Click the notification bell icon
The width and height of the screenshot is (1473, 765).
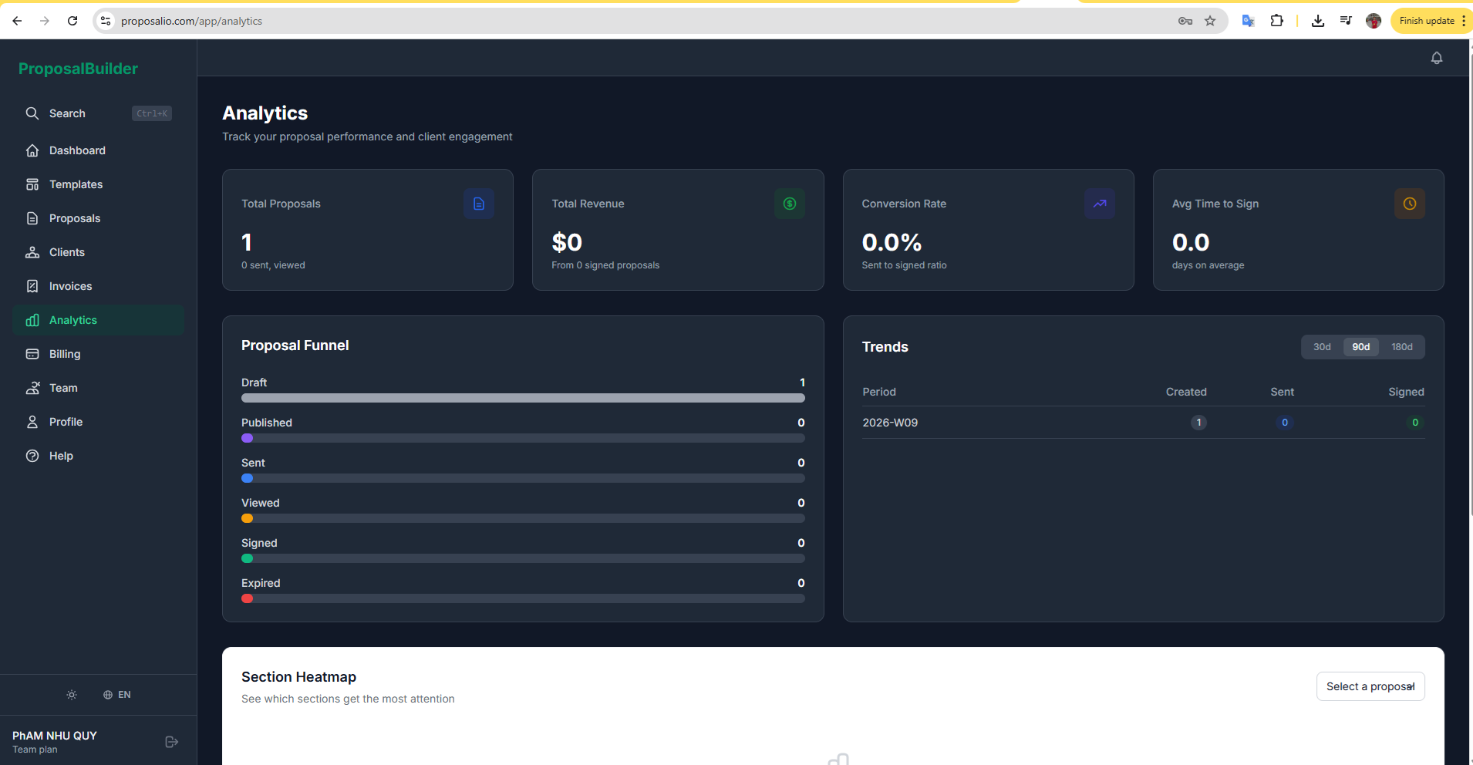pyautogui.click(x=1436, y=57)
